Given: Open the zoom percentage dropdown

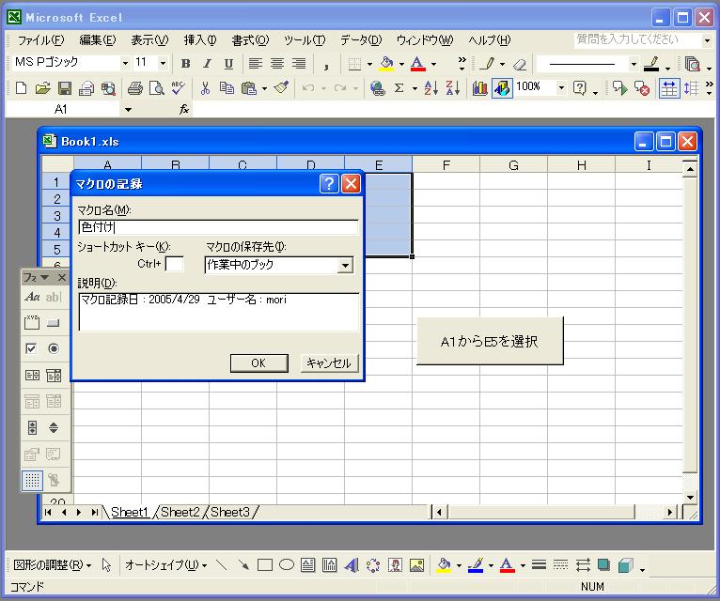Looking at the screenshot, I should point(561,87).
